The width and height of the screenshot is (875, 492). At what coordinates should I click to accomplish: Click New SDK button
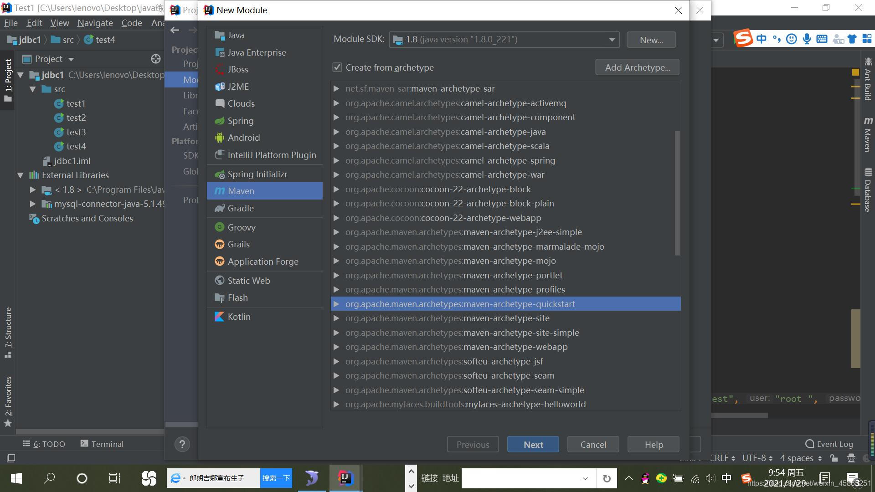coord(651,40)
